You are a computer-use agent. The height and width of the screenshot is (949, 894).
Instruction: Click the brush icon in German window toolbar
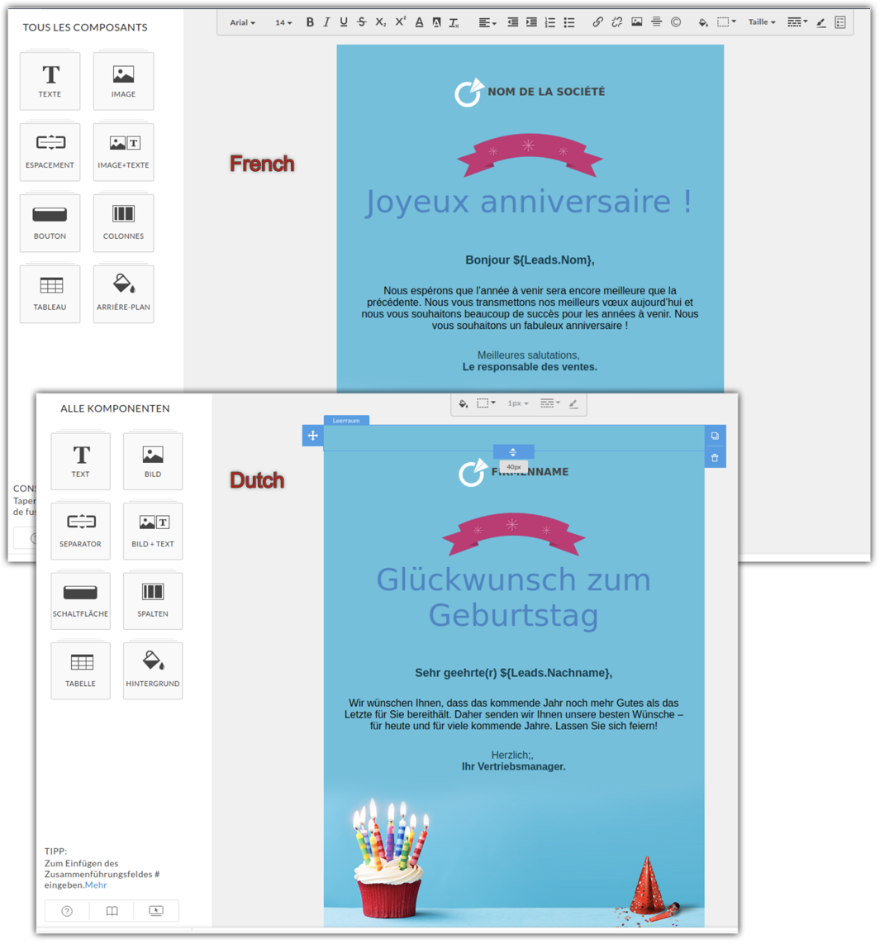[573, 403]
